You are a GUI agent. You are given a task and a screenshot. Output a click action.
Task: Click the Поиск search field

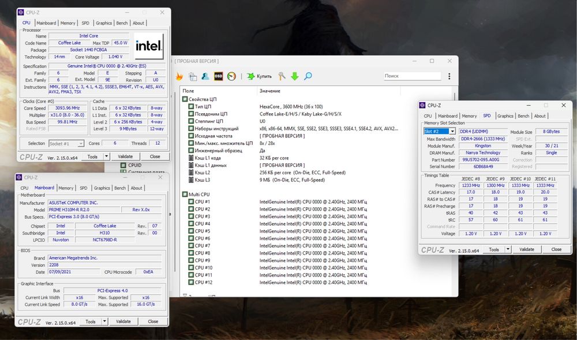tap(412, 76)
